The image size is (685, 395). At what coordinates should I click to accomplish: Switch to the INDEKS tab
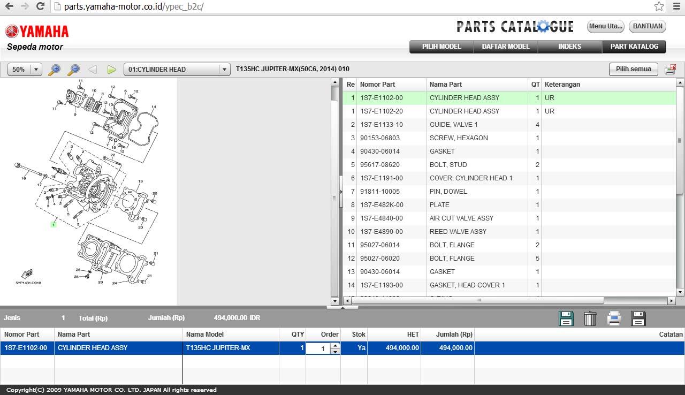click(570, 47)
